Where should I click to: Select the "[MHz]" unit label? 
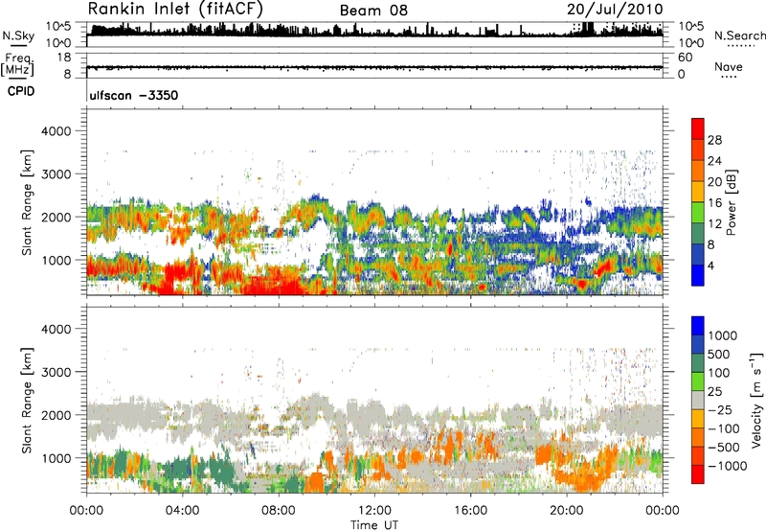(17, 70)
